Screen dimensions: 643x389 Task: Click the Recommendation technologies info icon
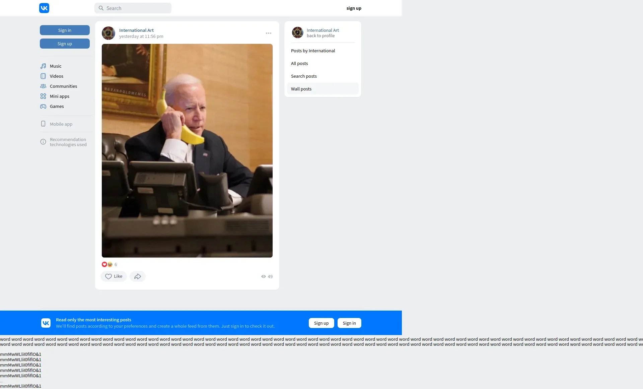(43, 142)
